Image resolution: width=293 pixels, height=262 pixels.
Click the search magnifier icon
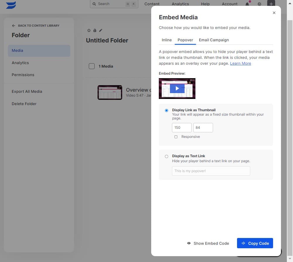click(x=94, y=4)
